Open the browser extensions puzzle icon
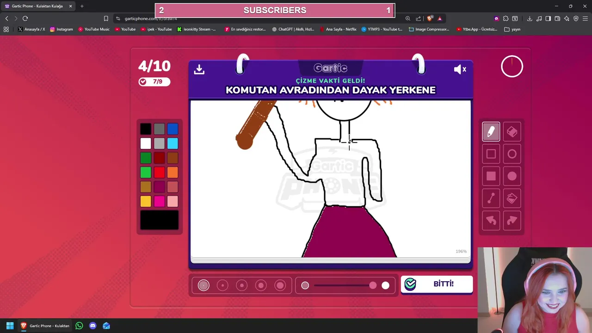Screen dimensions: 592x333 (506, 18)
